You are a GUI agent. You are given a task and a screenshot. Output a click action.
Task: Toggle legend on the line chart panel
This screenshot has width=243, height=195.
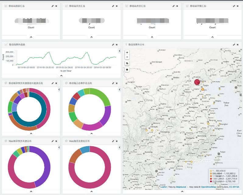[119, 51]
